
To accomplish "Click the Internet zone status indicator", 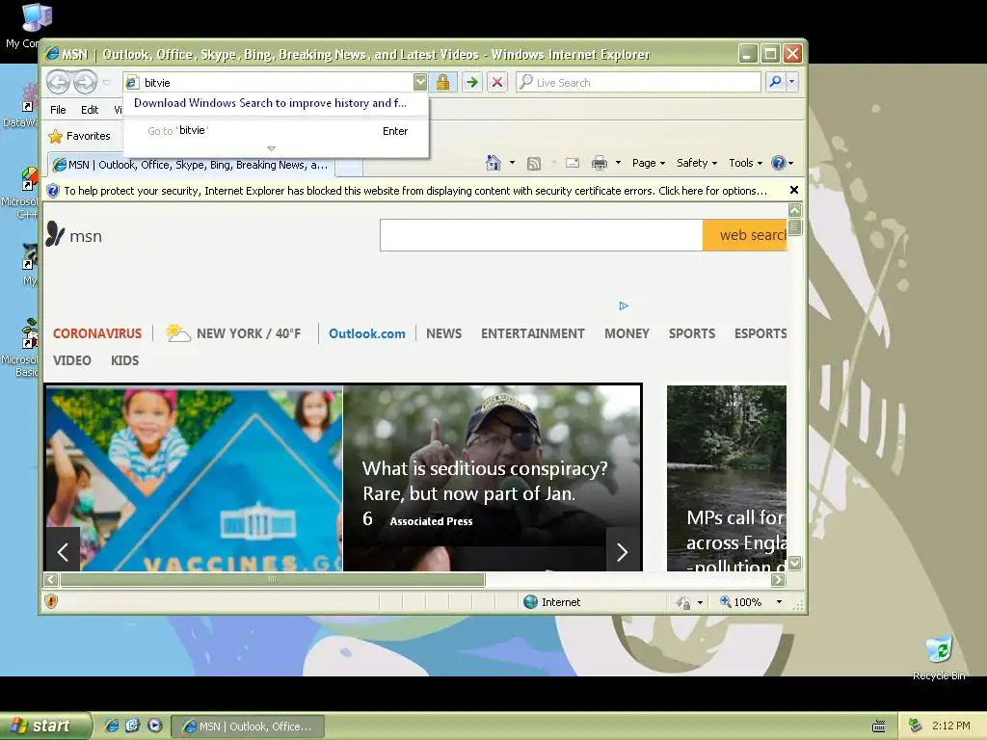I will click(552, 602).
